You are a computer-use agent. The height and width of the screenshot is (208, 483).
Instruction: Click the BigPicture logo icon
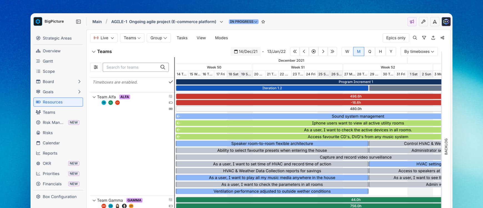click(38, 22)
